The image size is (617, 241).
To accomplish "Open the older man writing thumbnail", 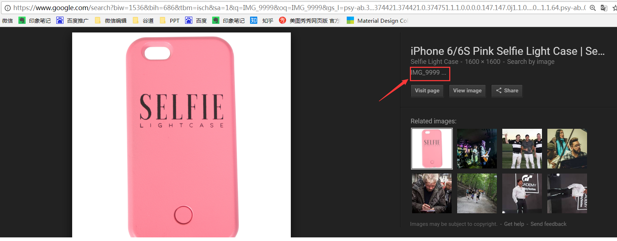I will coord(432,193).
